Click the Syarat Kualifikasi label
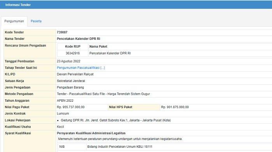Viewport: 272px width, 152px height. [18, 133]
